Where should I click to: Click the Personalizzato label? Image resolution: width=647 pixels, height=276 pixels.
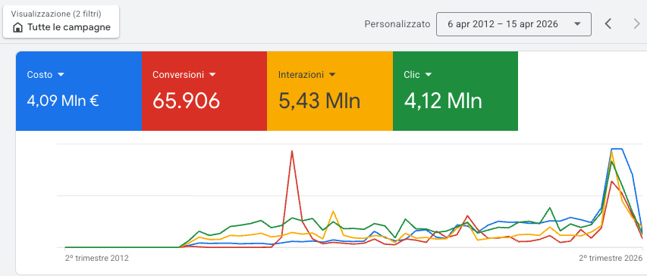pos(397,24)
